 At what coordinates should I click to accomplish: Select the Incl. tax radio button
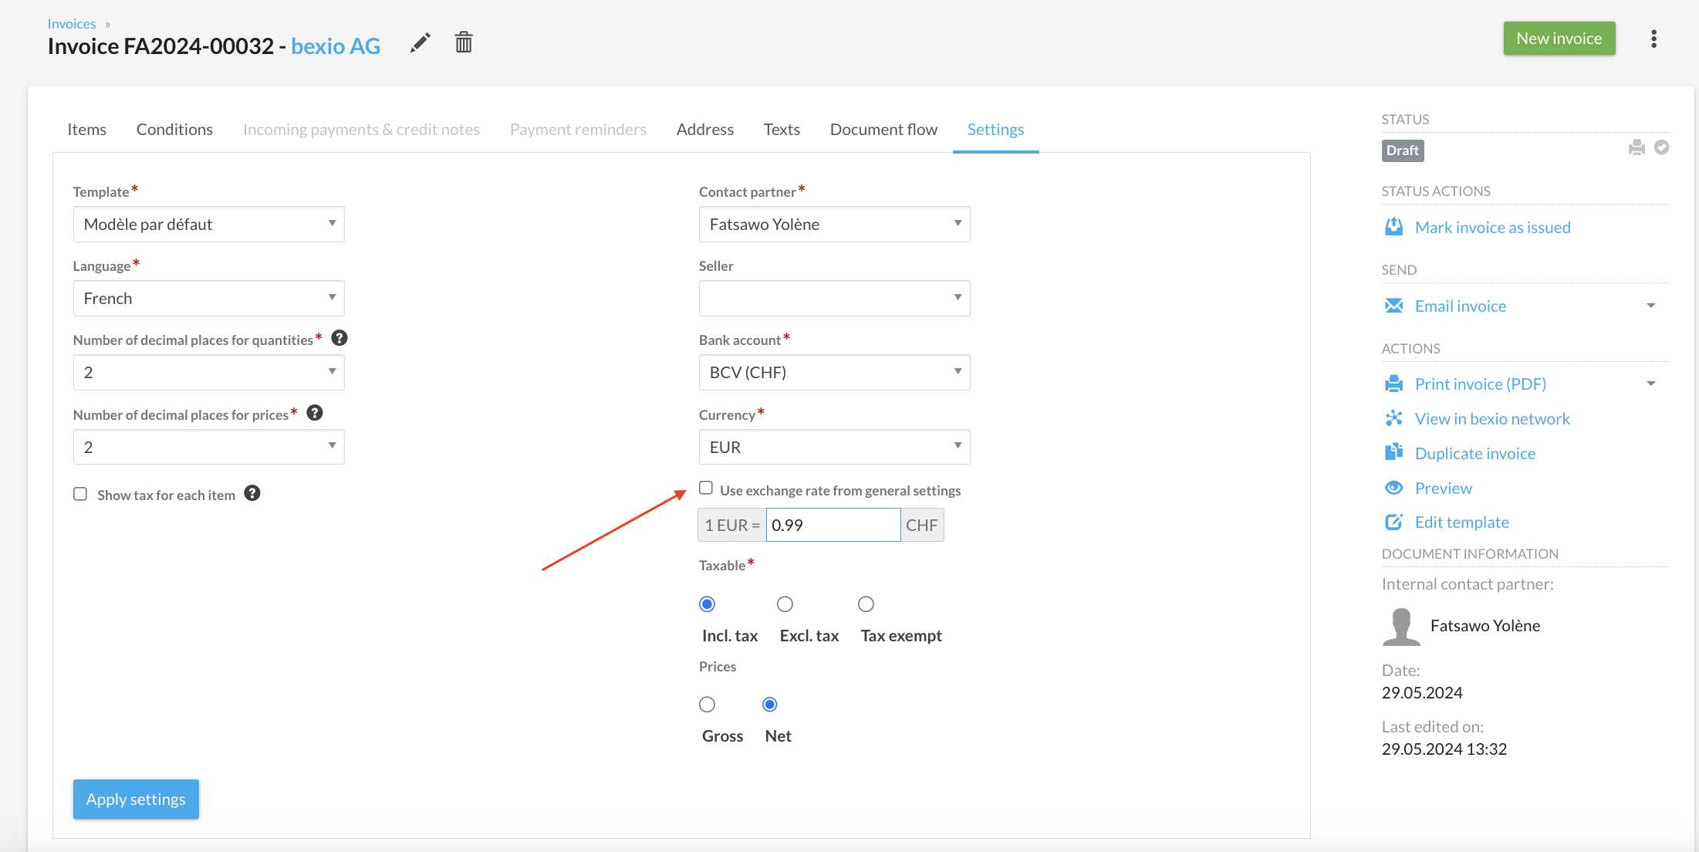click(707, 604)
